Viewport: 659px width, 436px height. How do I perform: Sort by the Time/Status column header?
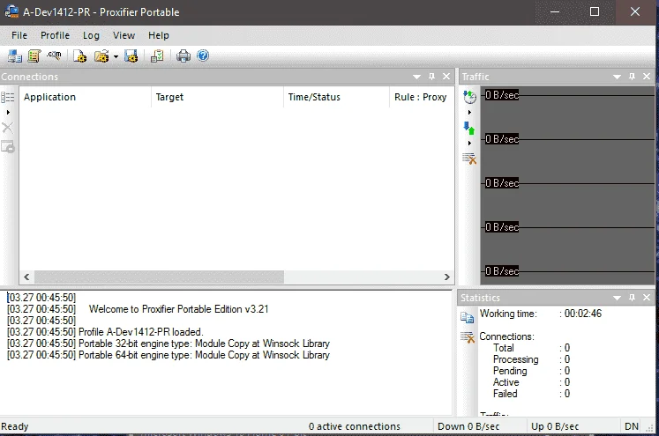tap(336, 97)
